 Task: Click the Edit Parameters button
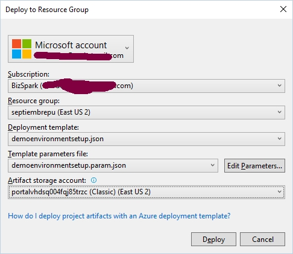254,166
